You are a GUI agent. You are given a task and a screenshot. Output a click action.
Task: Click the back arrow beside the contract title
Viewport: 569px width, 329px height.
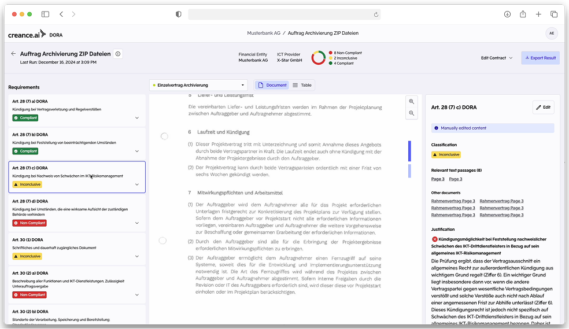click(13, 54)
